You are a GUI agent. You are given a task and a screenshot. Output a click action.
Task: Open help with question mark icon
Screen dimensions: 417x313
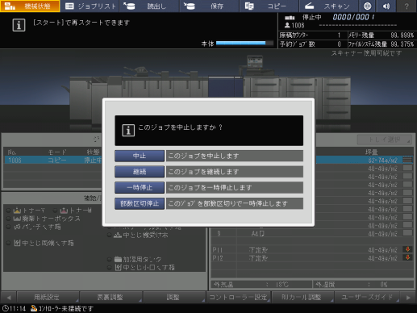[x=407, y=6]
